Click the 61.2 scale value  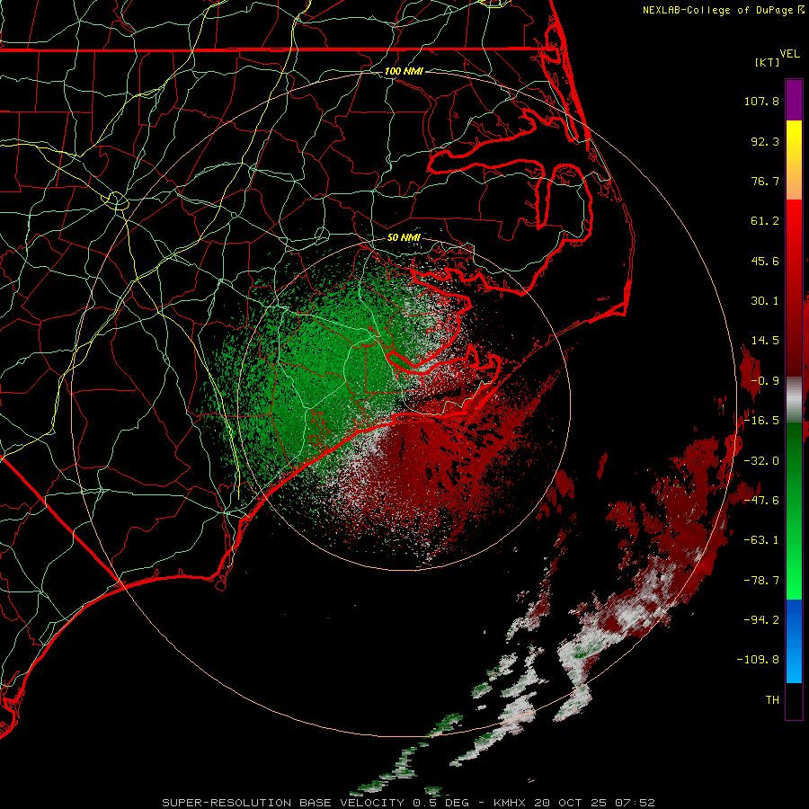click(765, 221)
